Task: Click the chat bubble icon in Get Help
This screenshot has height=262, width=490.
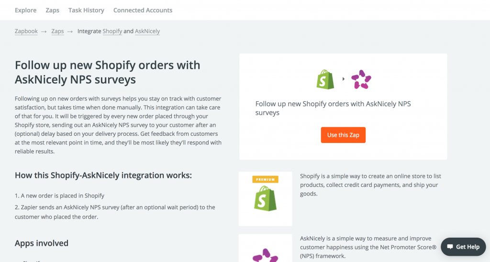Action: coord(450,247)
